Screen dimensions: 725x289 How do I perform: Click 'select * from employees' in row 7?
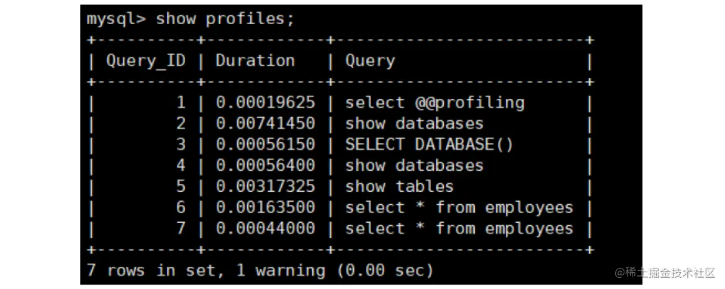click(459, 229)
